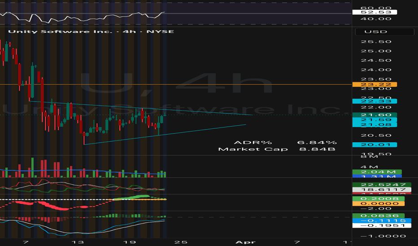
Task: Click the 24.00 price axis label
Action: [376, 70]
